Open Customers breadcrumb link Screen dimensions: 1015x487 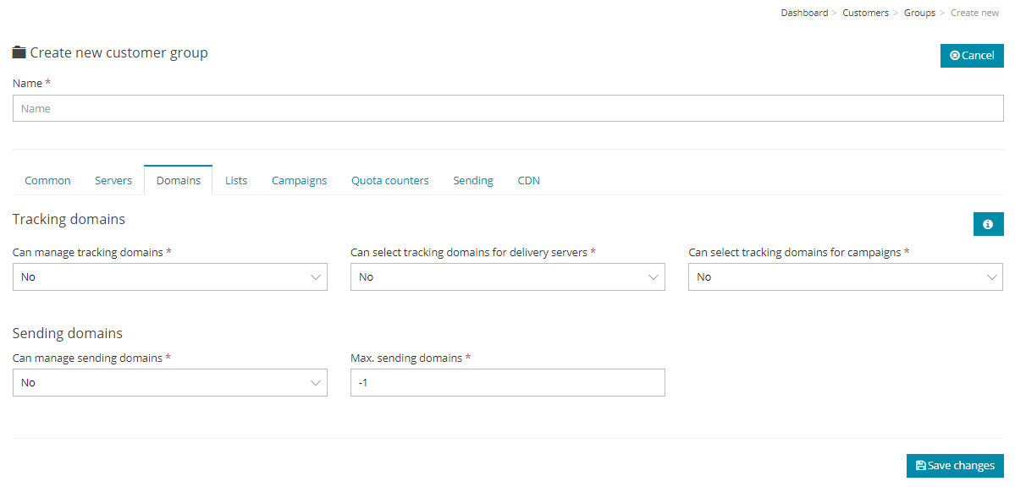tap(865, 13)
